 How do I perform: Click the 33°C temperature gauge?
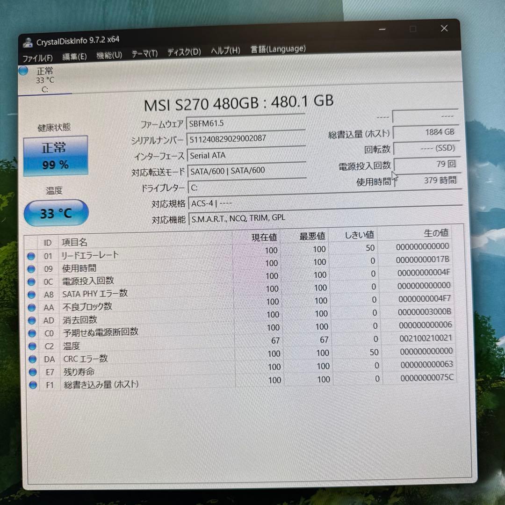56,213
